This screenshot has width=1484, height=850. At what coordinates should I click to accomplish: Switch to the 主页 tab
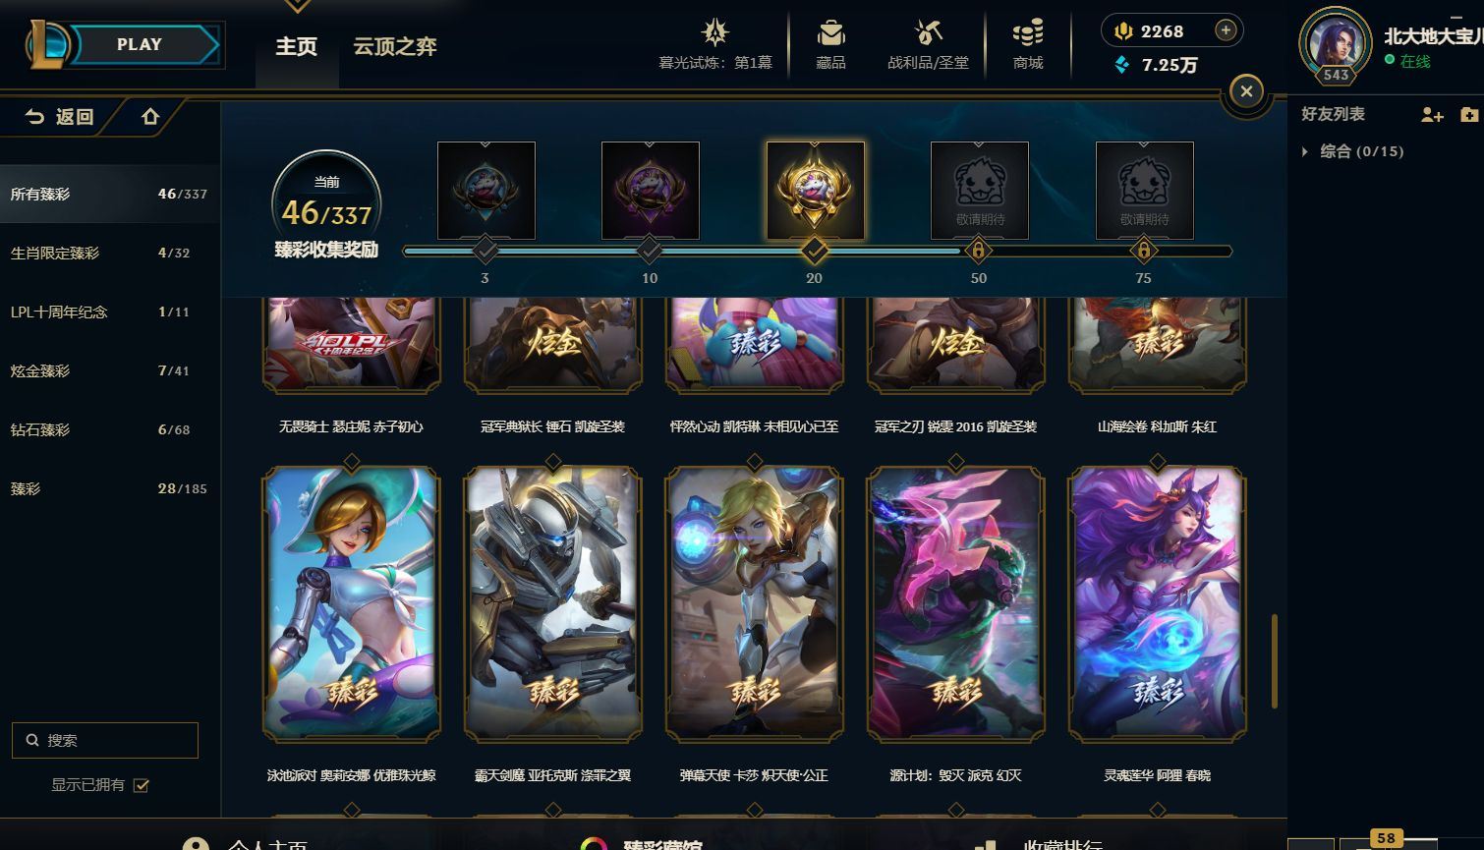tap(296, 46)
